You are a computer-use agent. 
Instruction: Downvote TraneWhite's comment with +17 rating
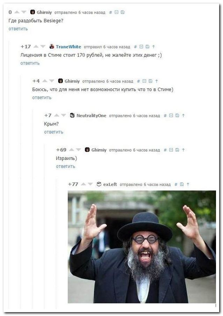(43, 47)
